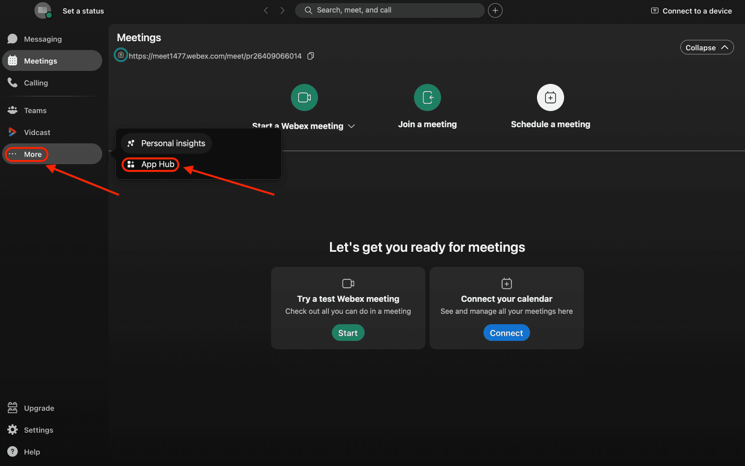
Task: Switch to the Messaging tab
Action: point(42,39)
